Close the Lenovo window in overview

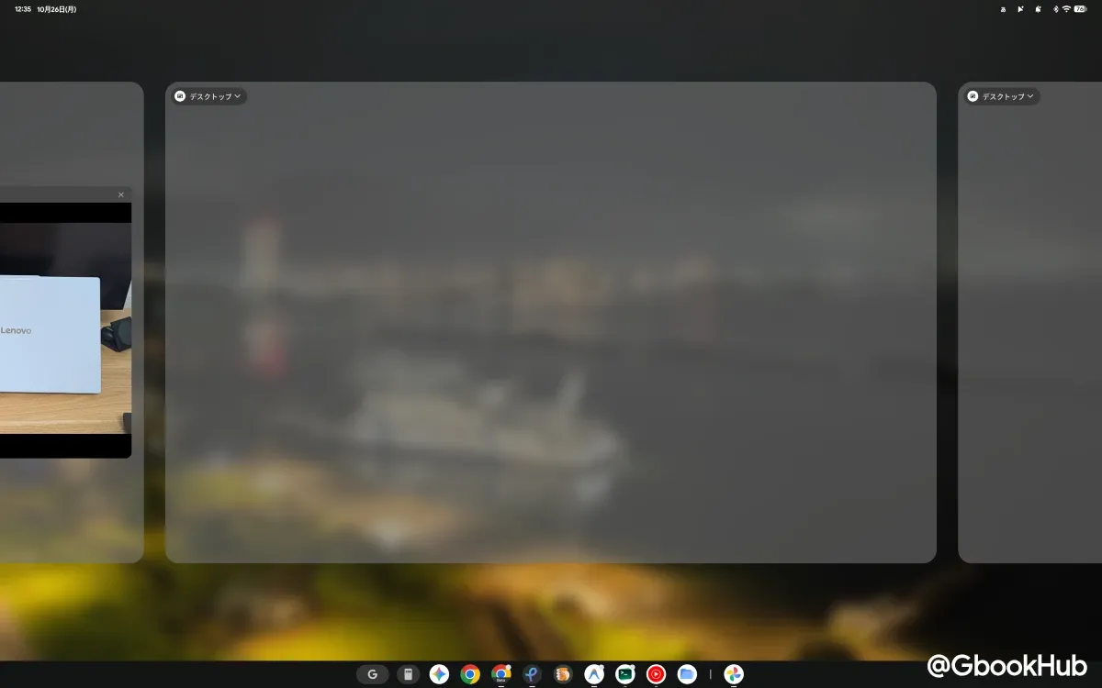point(121,194)
